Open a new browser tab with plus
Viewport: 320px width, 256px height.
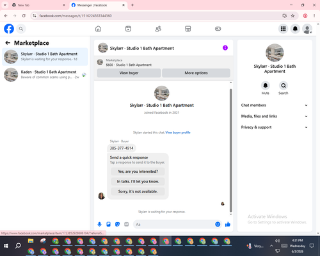pos(132,5)
